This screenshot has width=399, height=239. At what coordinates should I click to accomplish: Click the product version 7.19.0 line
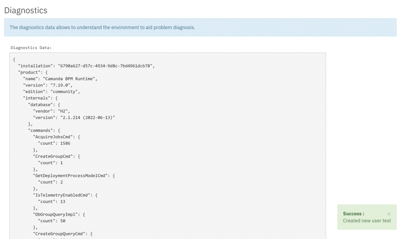pos(48,85)
